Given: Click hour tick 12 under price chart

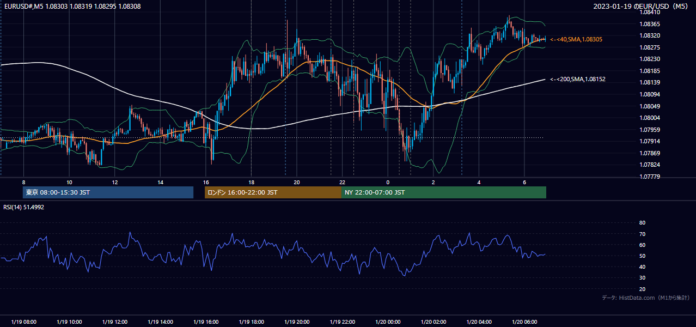Looking at the screenshot, I should (x=114, y=182).
